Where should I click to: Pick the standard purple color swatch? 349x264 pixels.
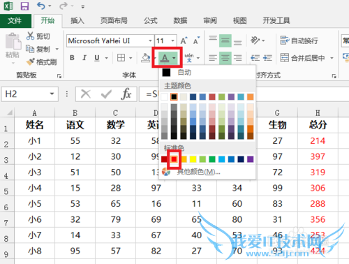click(x=250, y=159)
